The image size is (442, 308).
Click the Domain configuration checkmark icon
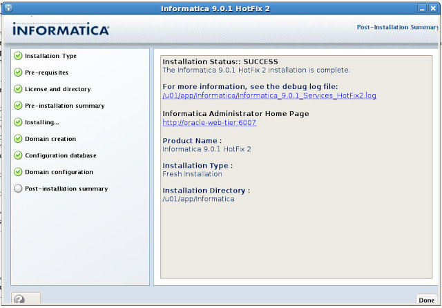(x=18, y=172)
